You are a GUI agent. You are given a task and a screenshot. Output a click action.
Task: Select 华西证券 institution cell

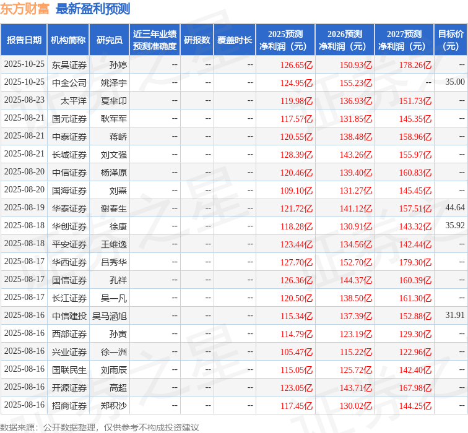pyautogui.click(x=69, y=262)
